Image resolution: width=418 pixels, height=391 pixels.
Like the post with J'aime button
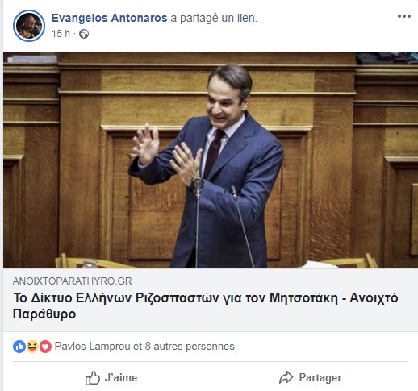pos(111,378)
